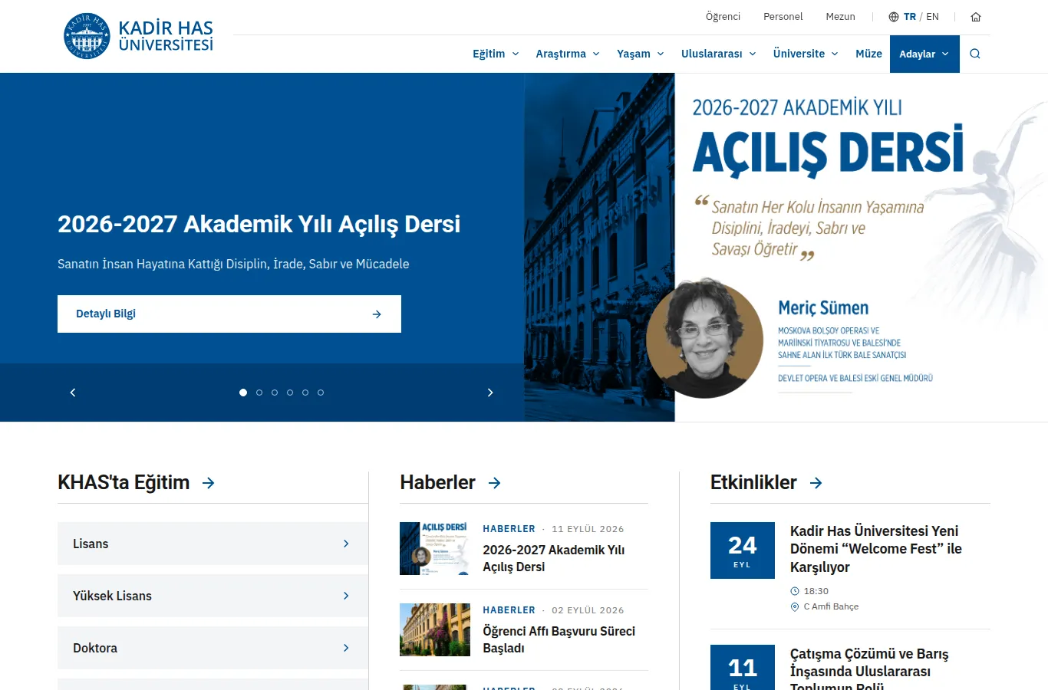Image resolution: width=1048 pixels, height=690 pixels.
Task: Go to homepage via house icon
Action: (x=976, y=17)
